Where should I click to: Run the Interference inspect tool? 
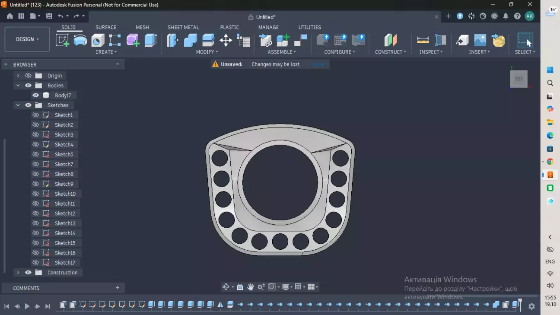440,40
